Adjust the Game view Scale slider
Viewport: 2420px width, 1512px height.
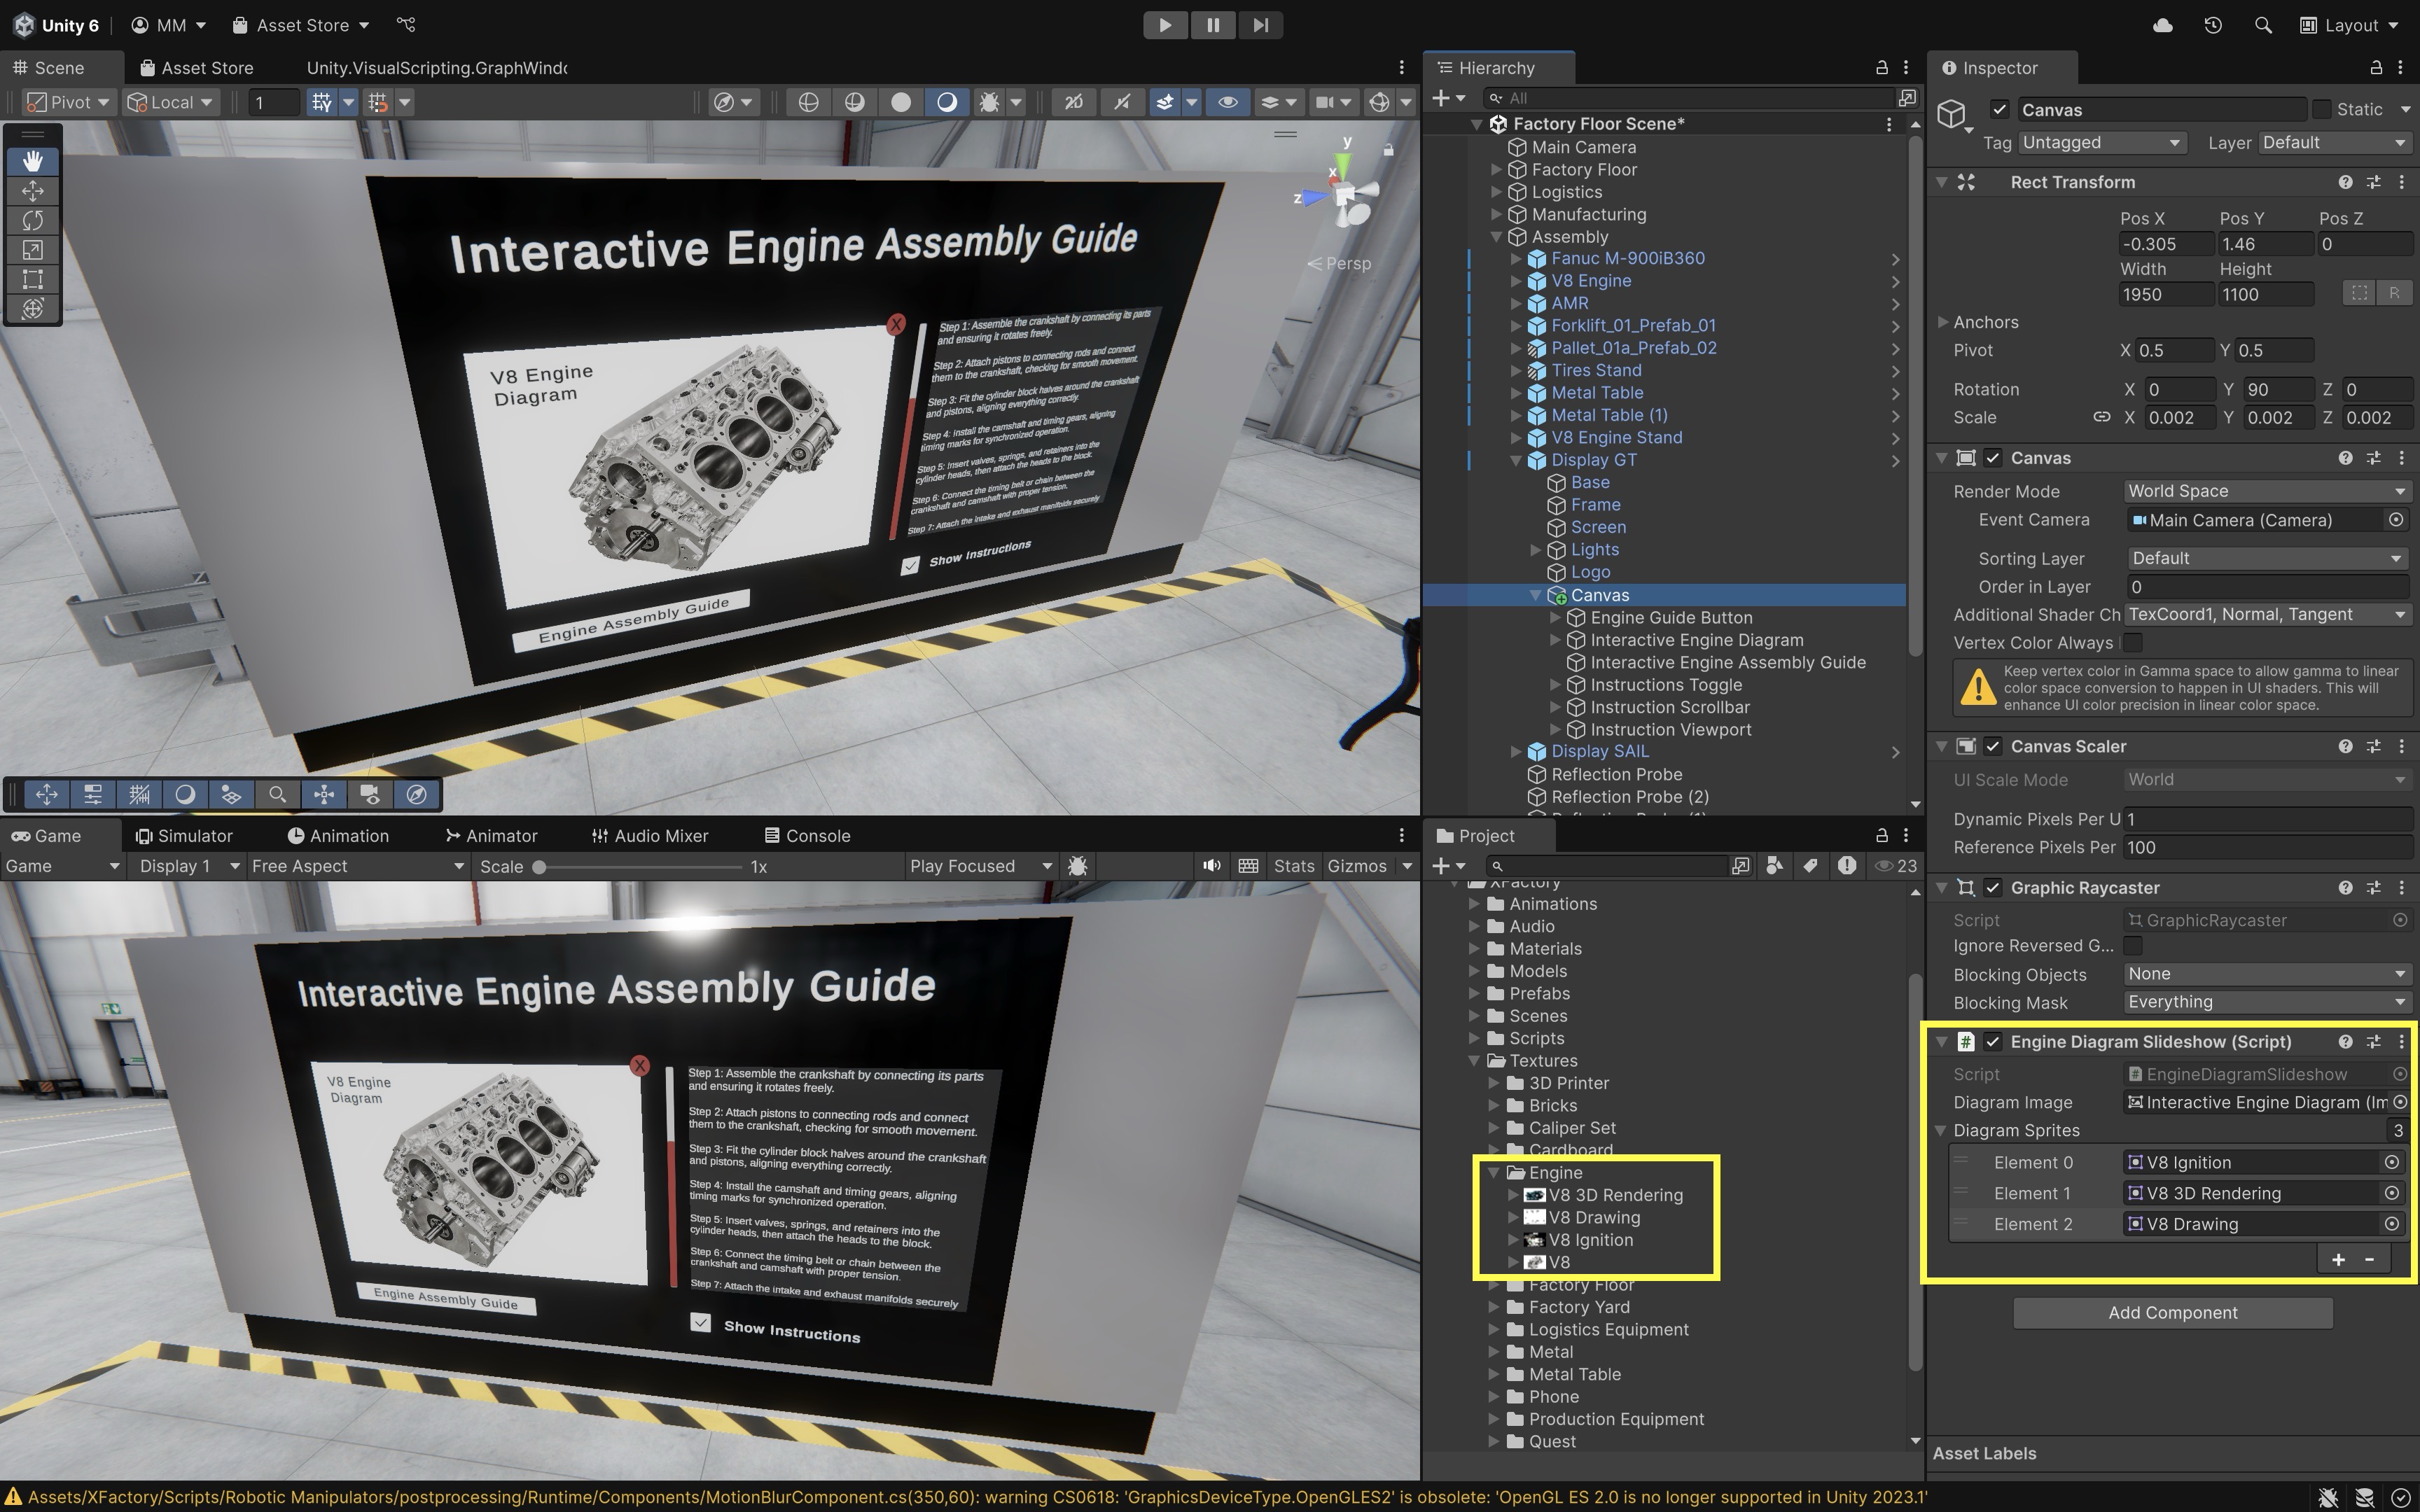pyautogui.click(x=539, y=867)
